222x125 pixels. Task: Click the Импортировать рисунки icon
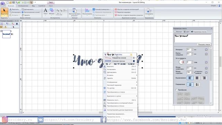[x=75, y=12]
